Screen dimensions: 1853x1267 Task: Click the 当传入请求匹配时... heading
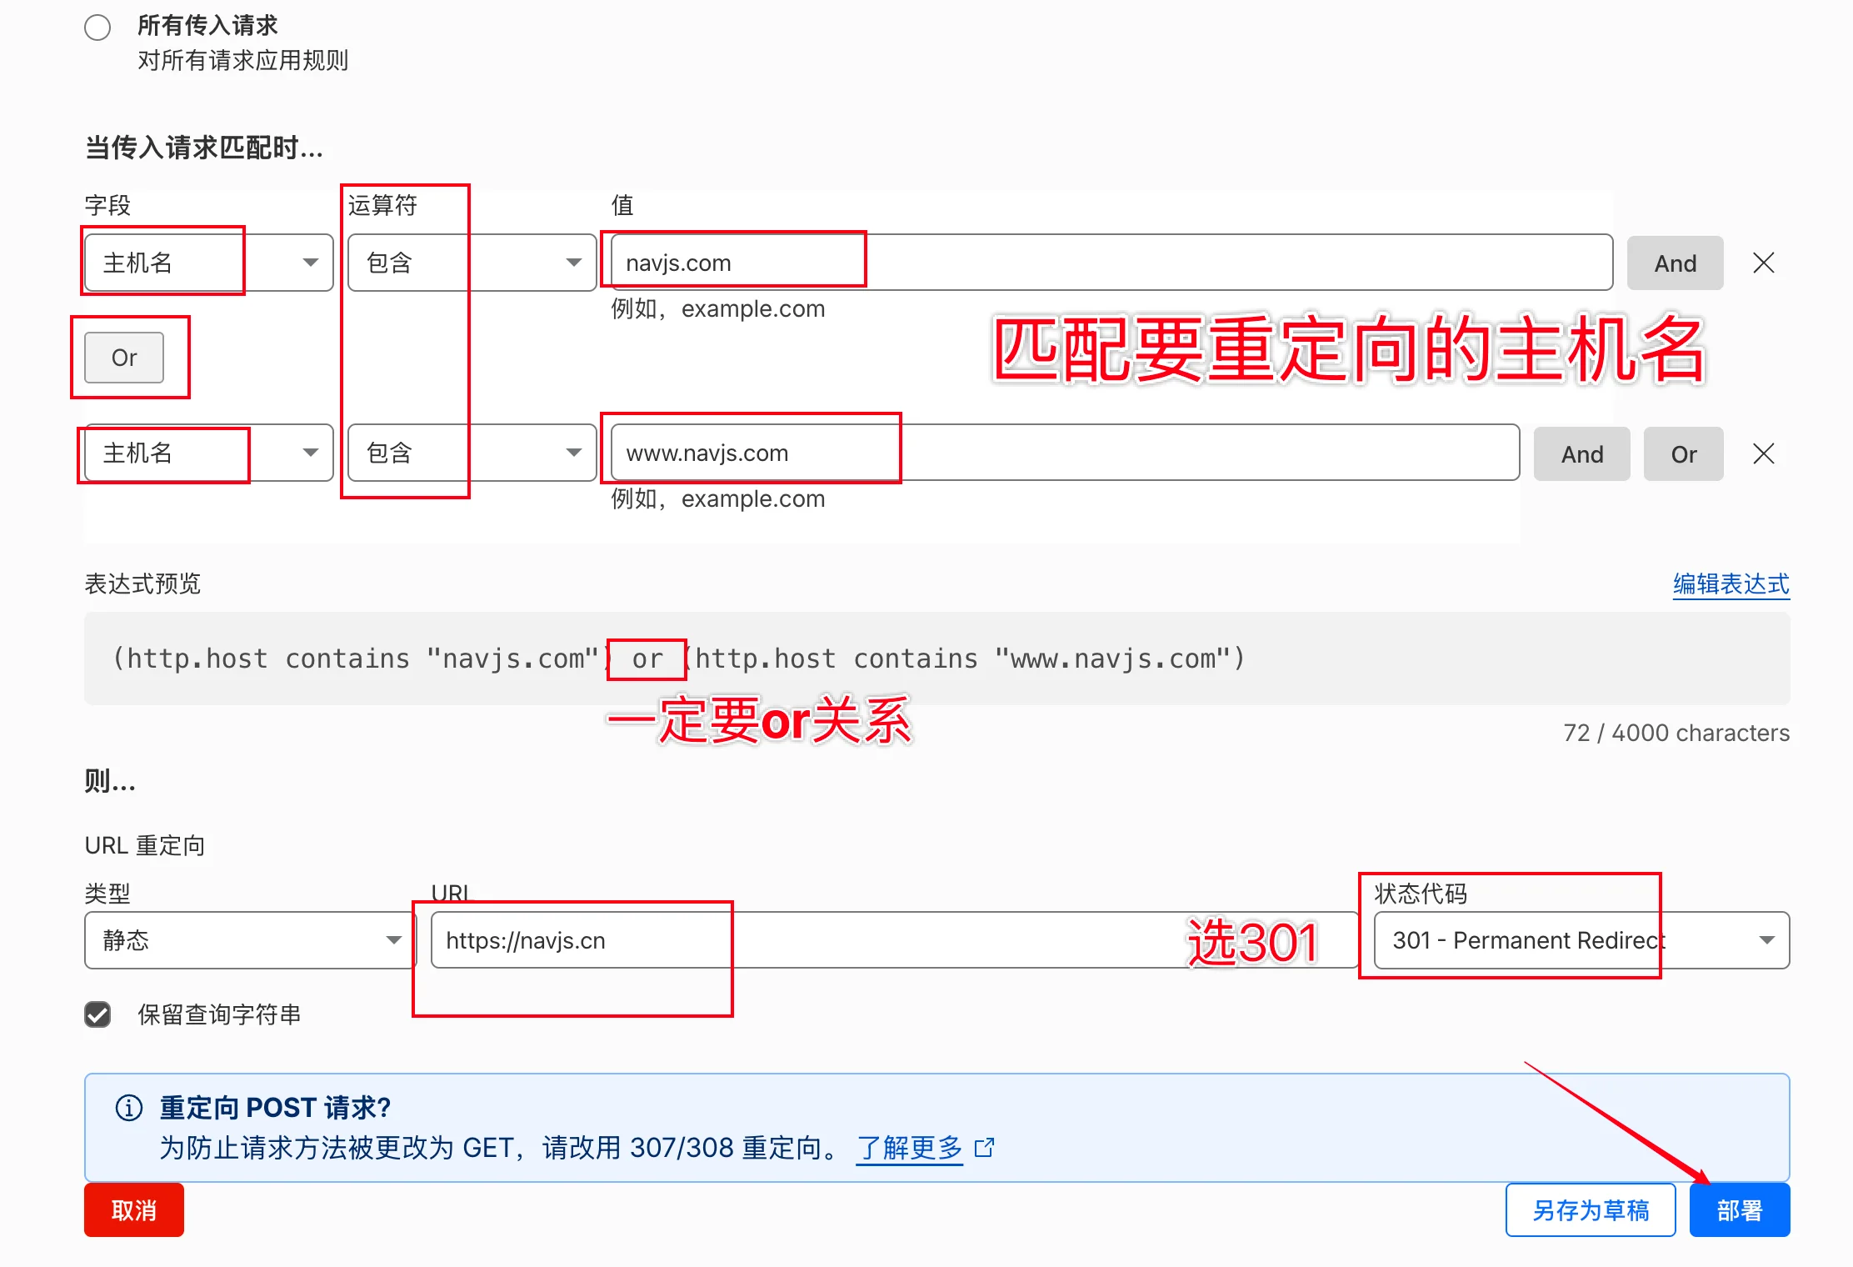[204, 148]
